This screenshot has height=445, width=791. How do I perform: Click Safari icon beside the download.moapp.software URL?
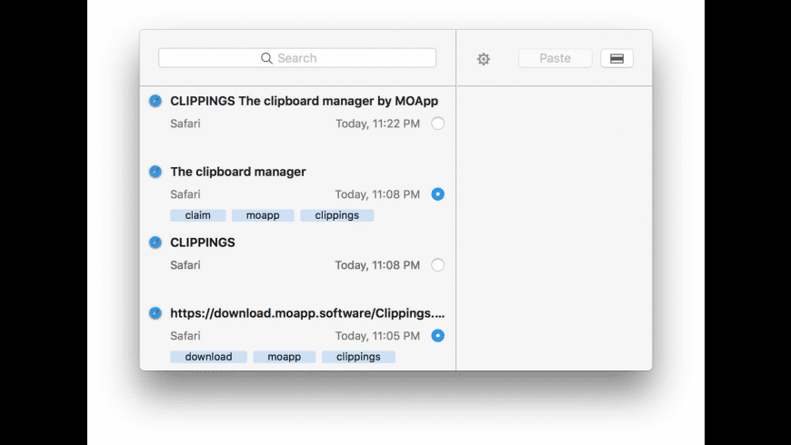(155, 313)
